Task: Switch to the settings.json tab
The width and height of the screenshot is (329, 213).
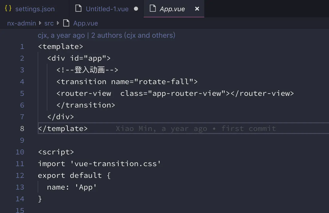Action: [x=35, y=9]
